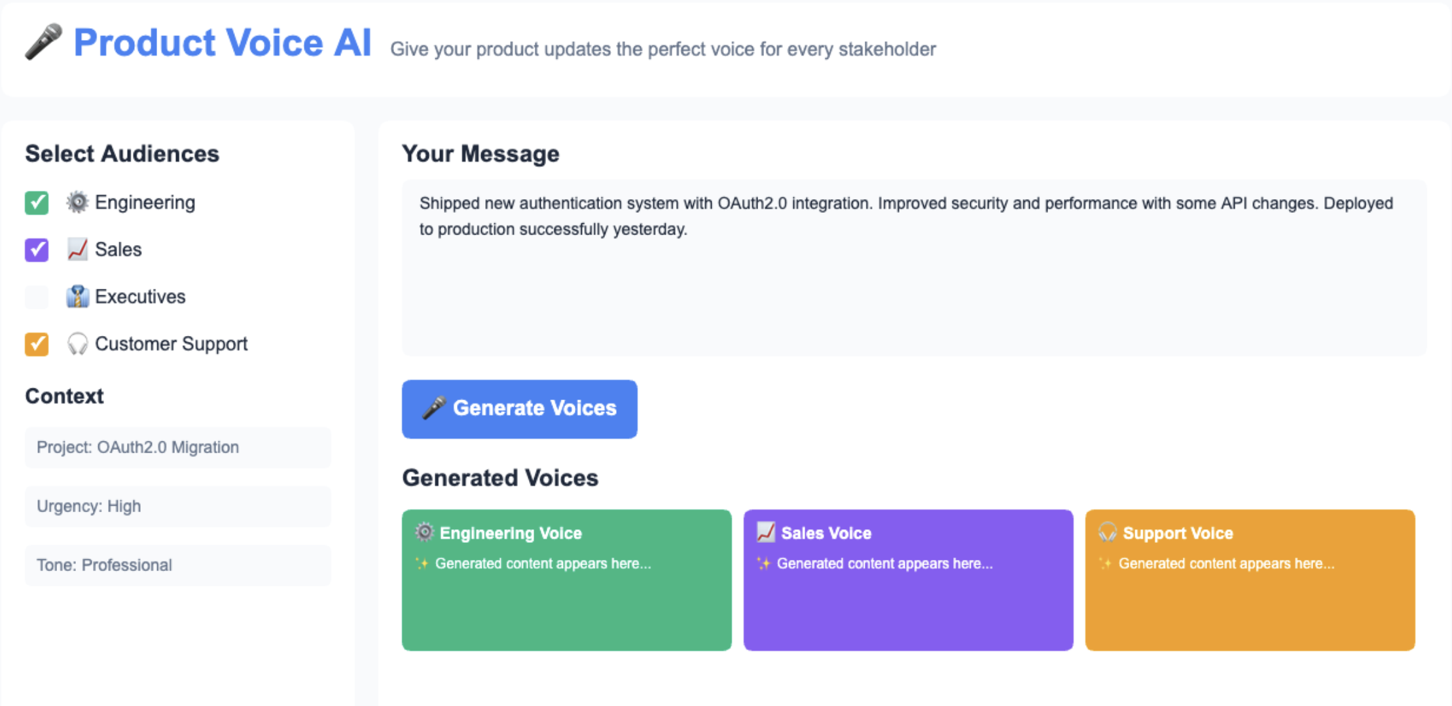
Task: Click the Product Voice AI title
Action: coord(223,43)
